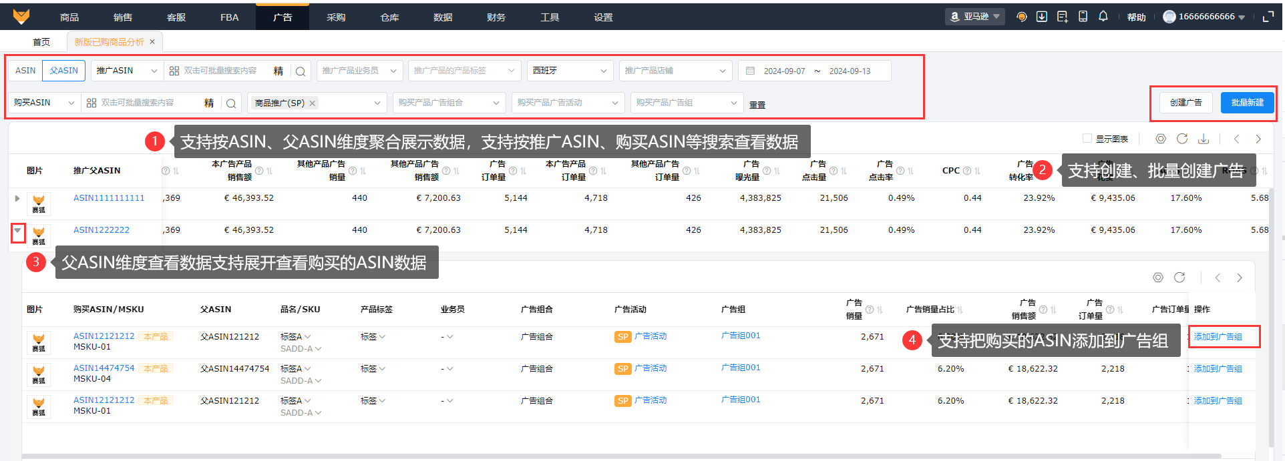Click 添加到广告组 for MSKU-04 row

pos(1218,369)
